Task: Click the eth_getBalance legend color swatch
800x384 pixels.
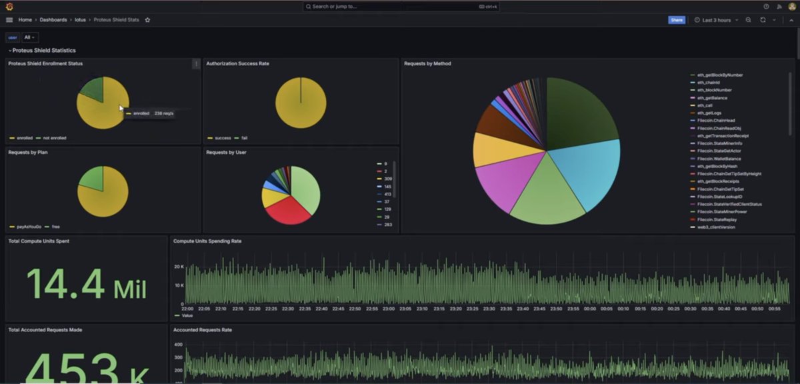Action: [693, 97]
